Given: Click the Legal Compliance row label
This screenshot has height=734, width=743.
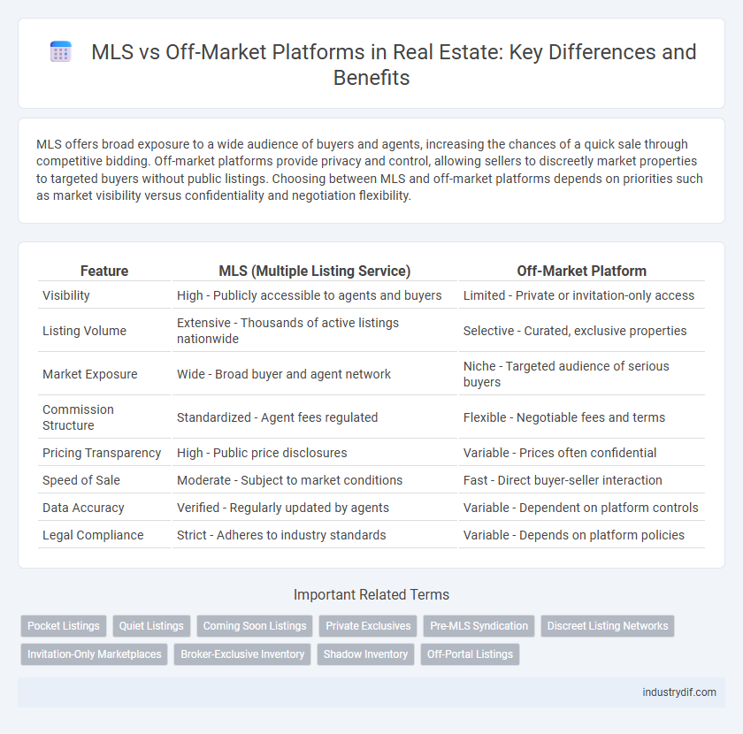Looking at the screenshot, I should pyautogui.click(x=93, y=535).
